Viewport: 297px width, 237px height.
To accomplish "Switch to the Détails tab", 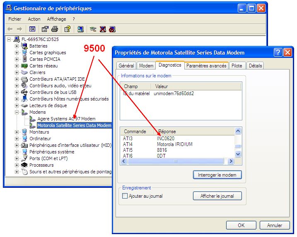I will click(255, 66).
